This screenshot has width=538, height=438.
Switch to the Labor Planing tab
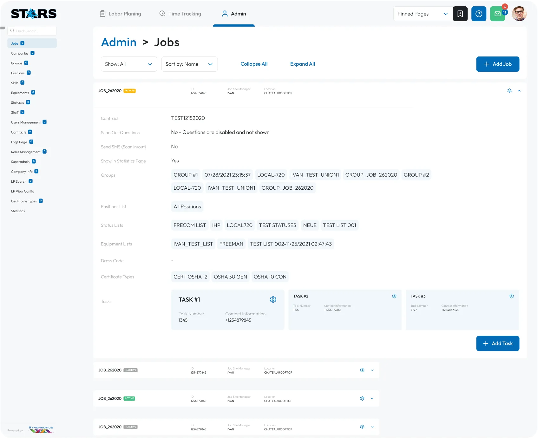(x=121, y=14)
